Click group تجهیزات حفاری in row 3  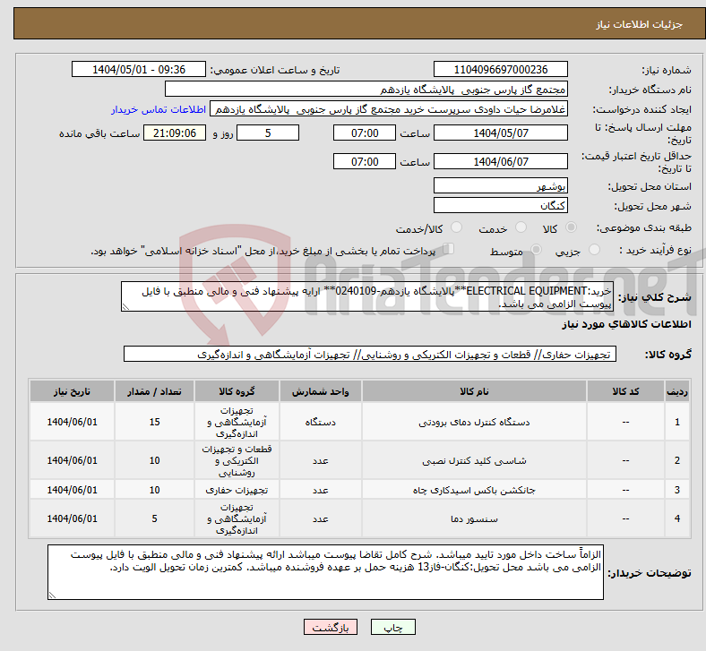tap(237, 490)
